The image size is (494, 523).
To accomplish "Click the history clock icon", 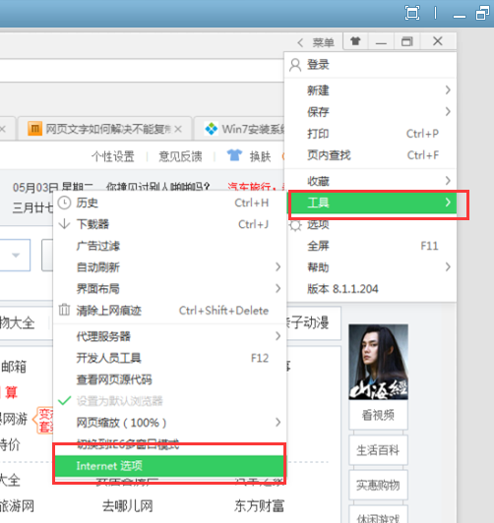I will (x=64, y=203).
